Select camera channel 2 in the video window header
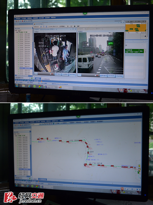The width and height of the screenshot is (153, 205). (71, 26)
